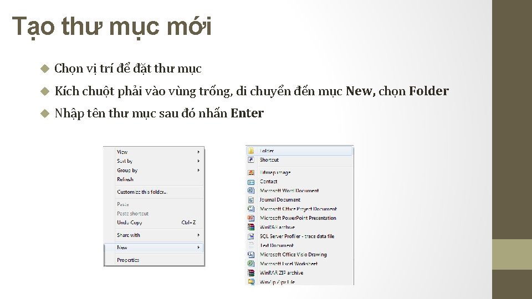The width and height of the screenshot is (532, 299).
Task: Select SQL Server Profiler trace data file text
Action: click(297, 236)
